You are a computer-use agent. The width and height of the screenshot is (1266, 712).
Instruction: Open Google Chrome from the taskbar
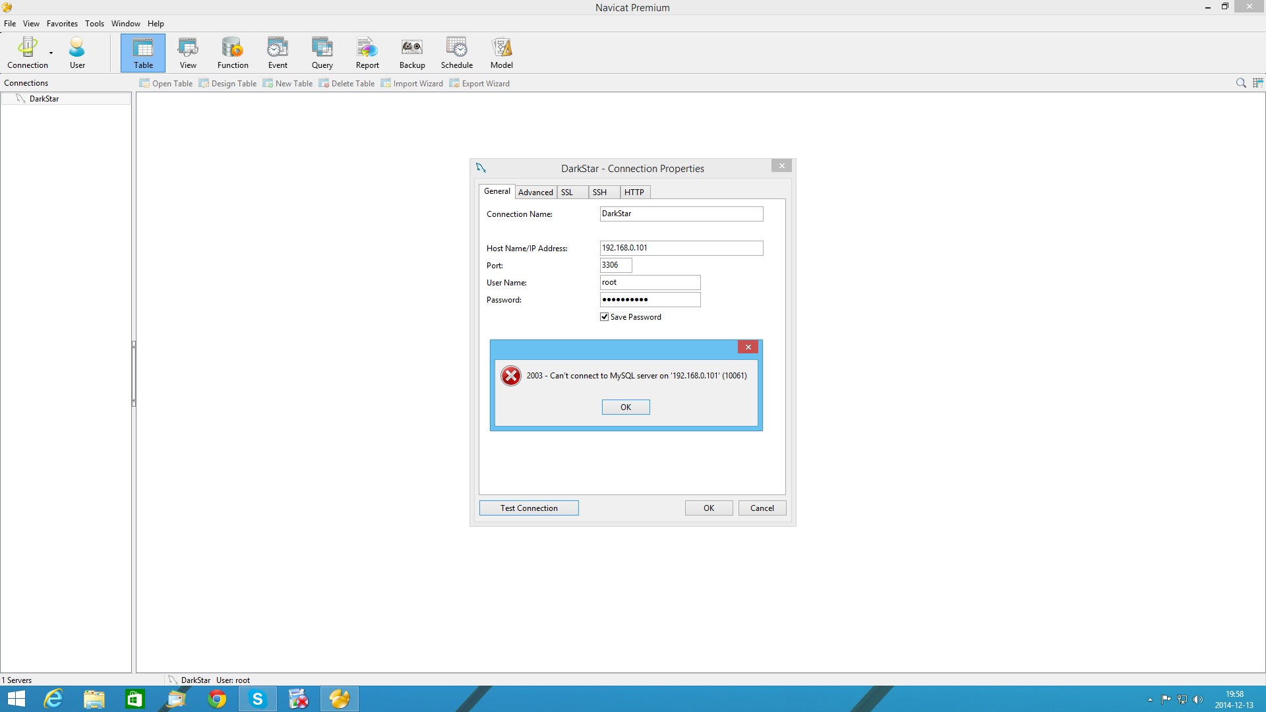pos(217,699)
